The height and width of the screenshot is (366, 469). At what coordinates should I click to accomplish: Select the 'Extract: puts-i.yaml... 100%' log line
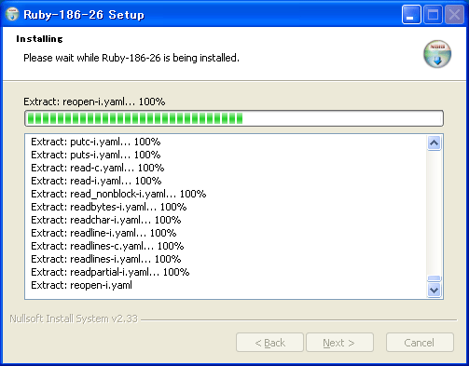(x=96, y=155)
